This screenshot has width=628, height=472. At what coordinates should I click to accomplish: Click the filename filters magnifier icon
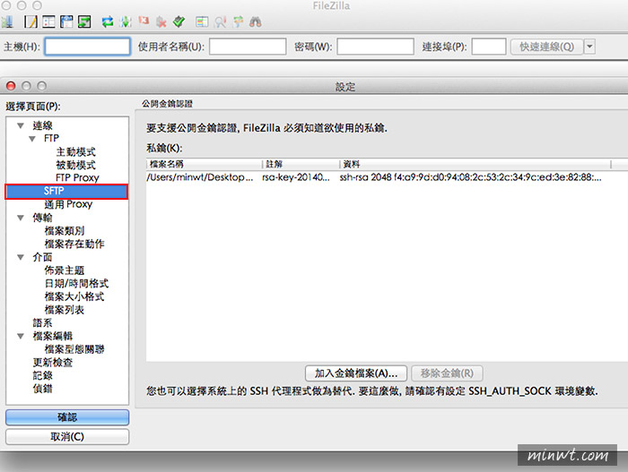coord(221,21)
